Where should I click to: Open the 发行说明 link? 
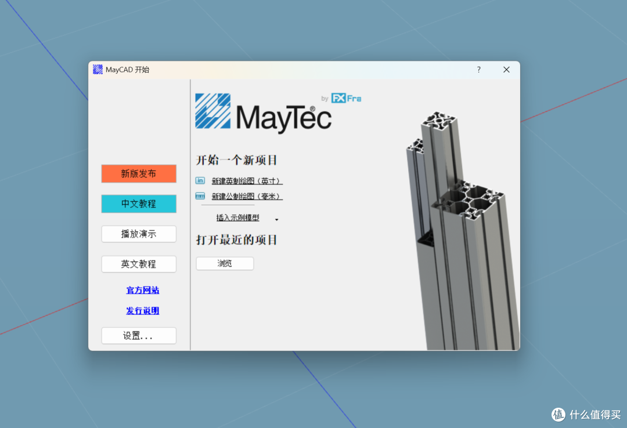point(143,310)
